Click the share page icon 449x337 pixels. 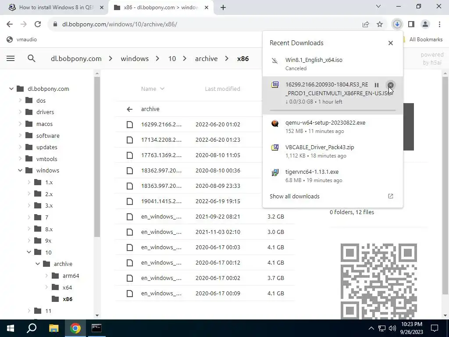366,25
